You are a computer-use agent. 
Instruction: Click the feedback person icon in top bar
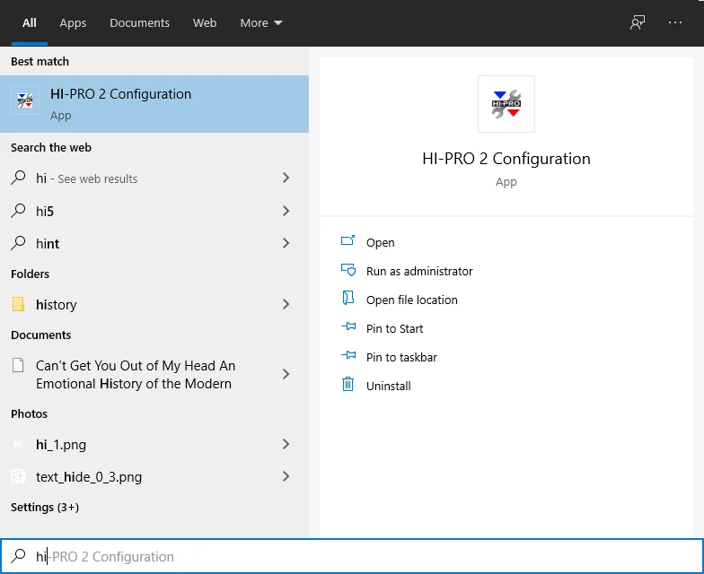click(x=638, y=22)
